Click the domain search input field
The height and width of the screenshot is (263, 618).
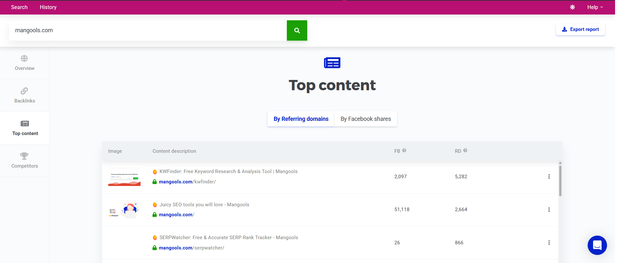148,30
